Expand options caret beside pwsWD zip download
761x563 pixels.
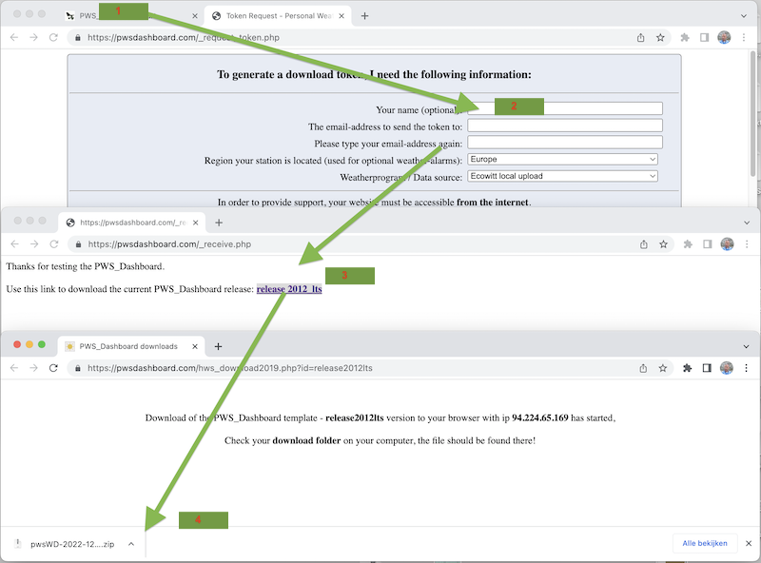coord(131,544)
